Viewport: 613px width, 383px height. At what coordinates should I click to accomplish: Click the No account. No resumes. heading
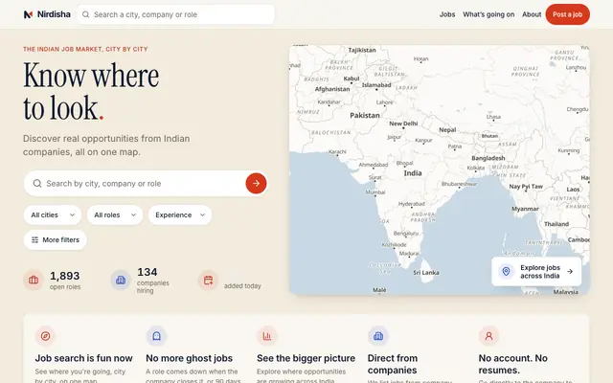pyautogui.click(x=513, y=364)
